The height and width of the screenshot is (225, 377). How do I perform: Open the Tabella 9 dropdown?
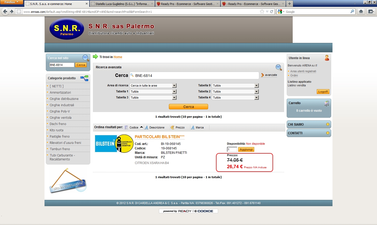[x=235, y=86]
